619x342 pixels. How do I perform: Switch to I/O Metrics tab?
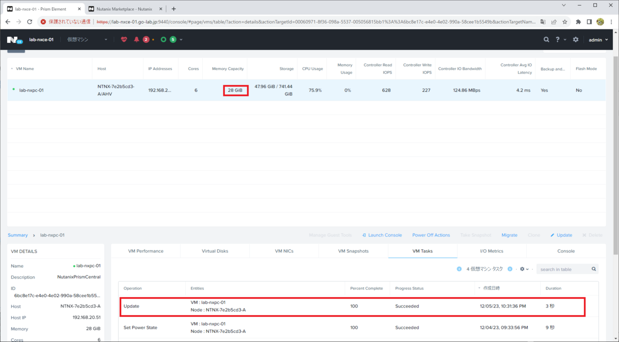coord(492,251)
